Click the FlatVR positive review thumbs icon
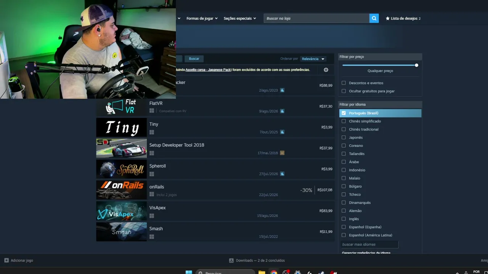488x274 pixels. click(282, 111)
